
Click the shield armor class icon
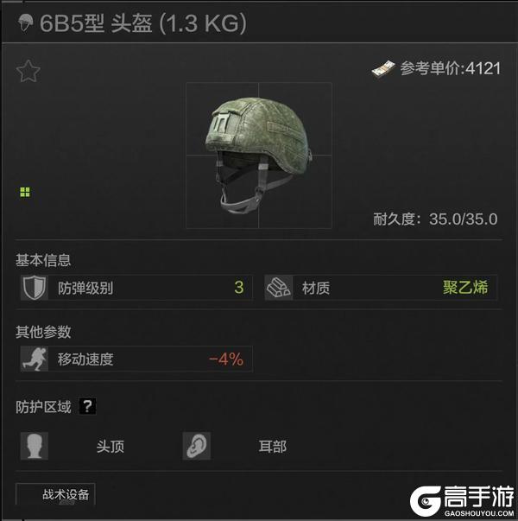coord(35,288)
